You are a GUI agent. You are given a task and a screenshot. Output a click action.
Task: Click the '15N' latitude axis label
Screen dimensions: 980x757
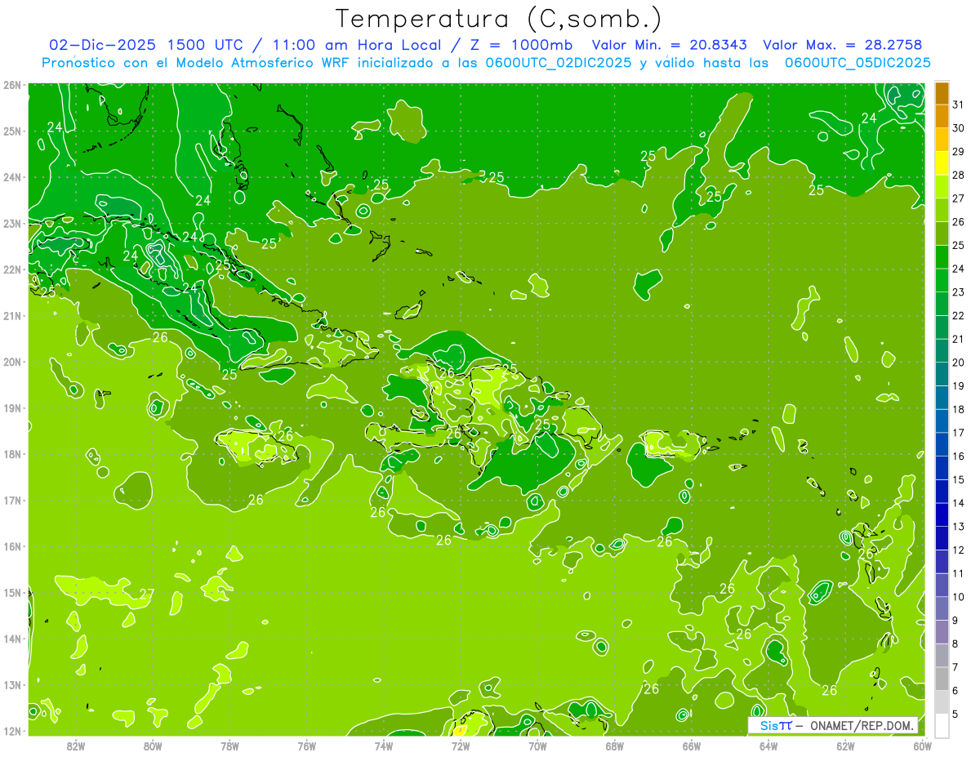11,593
